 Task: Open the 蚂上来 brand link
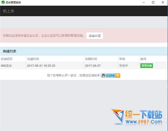(9, 11)
